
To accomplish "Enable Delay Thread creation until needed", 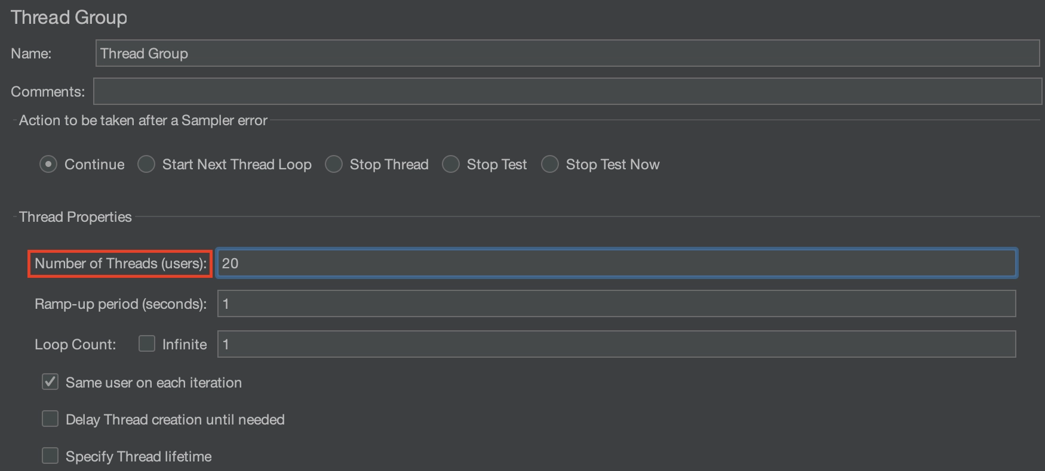I will (50, 419).
